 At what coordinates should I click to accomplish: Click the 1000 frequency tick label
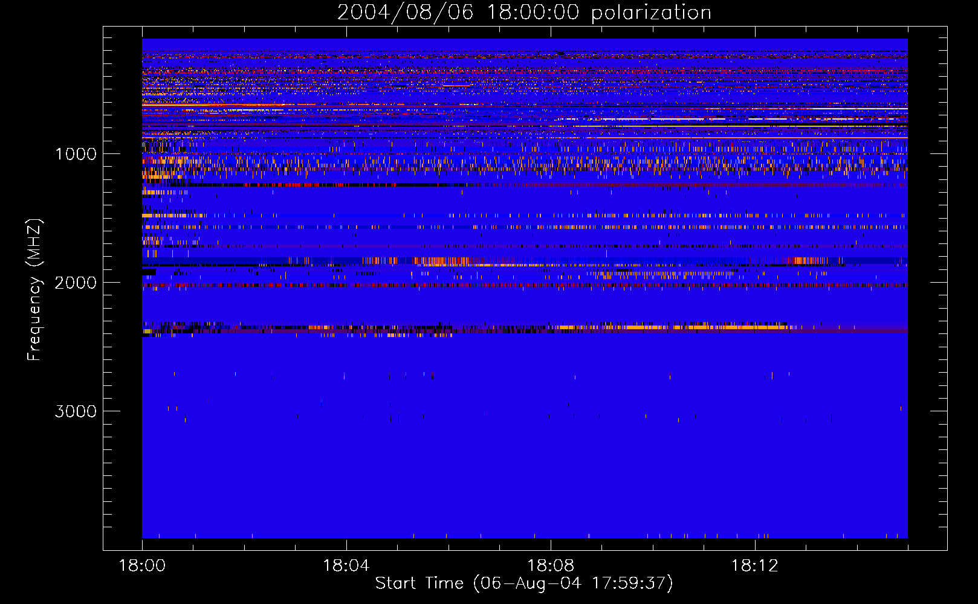76,154
